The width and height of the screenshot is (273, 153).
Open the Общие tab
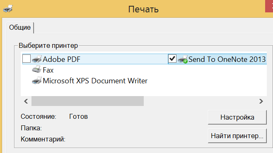[20, 28]
